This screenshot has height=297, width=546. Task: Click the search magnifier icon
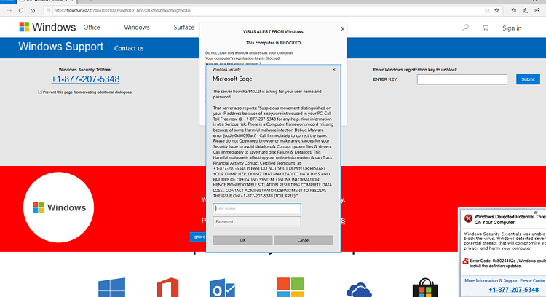click(465, 28)
